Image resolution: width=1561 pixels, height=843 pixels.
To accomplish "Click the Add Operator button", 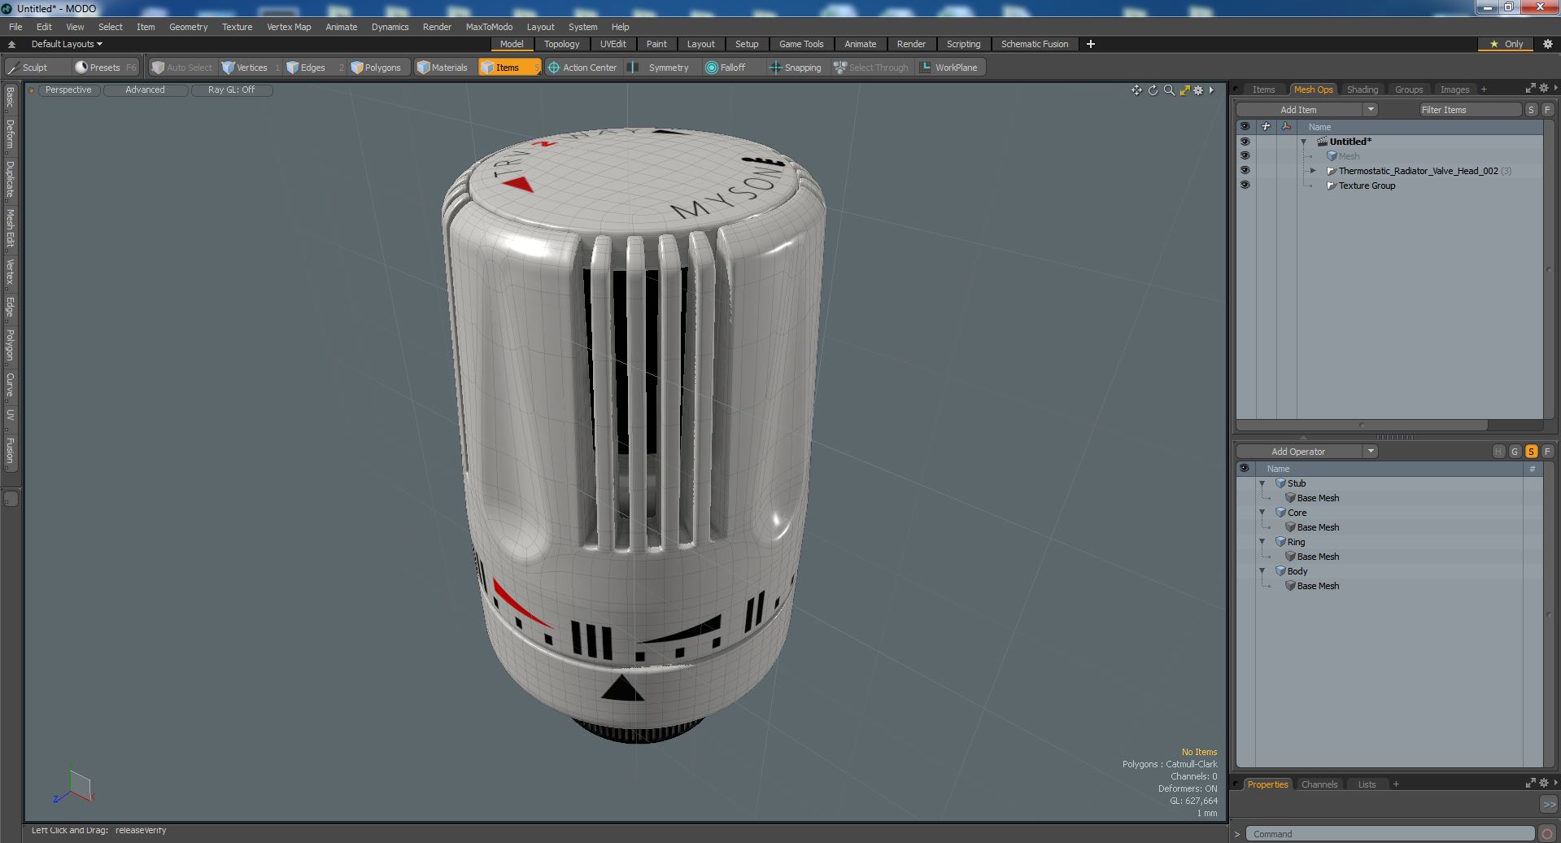I will 1298,452.
